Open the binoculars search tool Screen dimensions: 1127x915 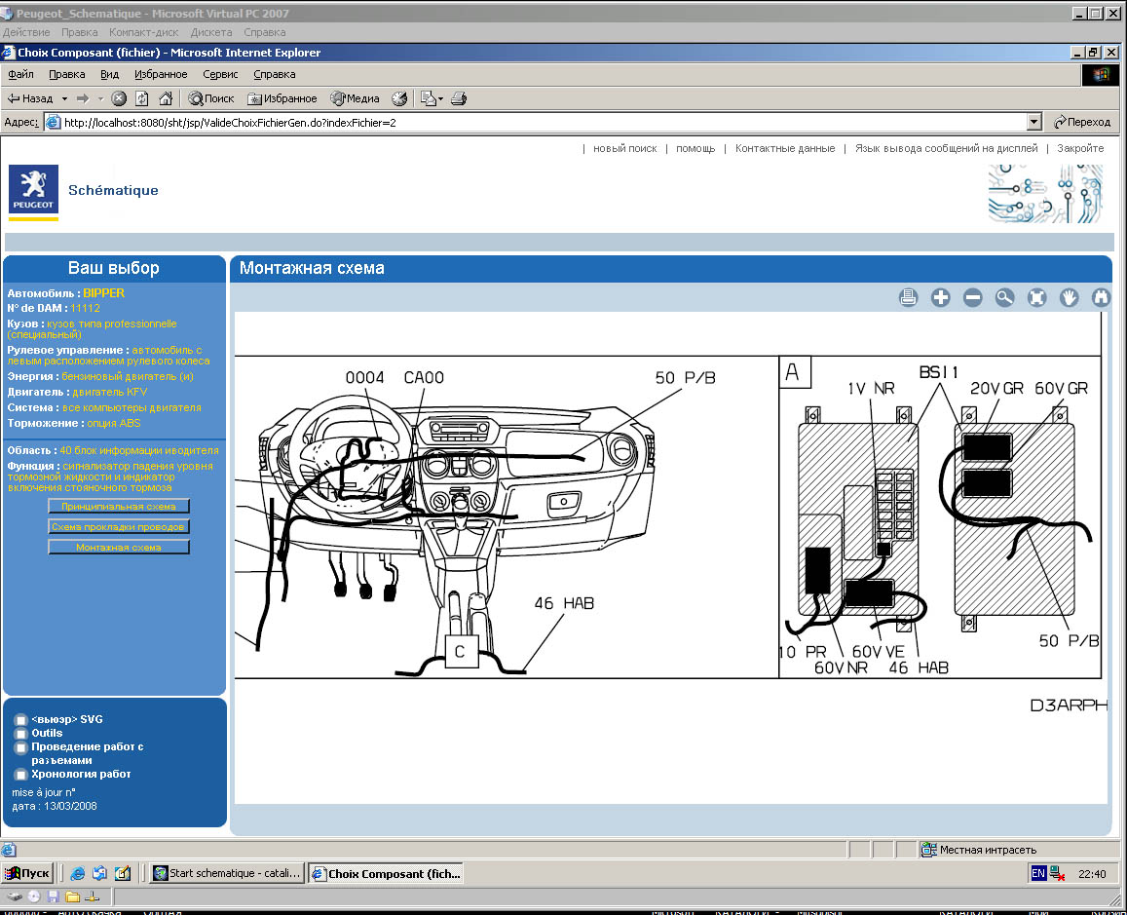coord(1101,298)
